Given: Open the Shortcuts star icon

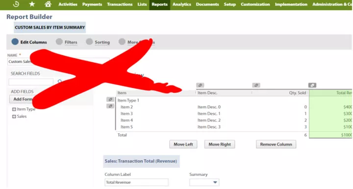Looking at the screenshot, I should tap(32, 4).
